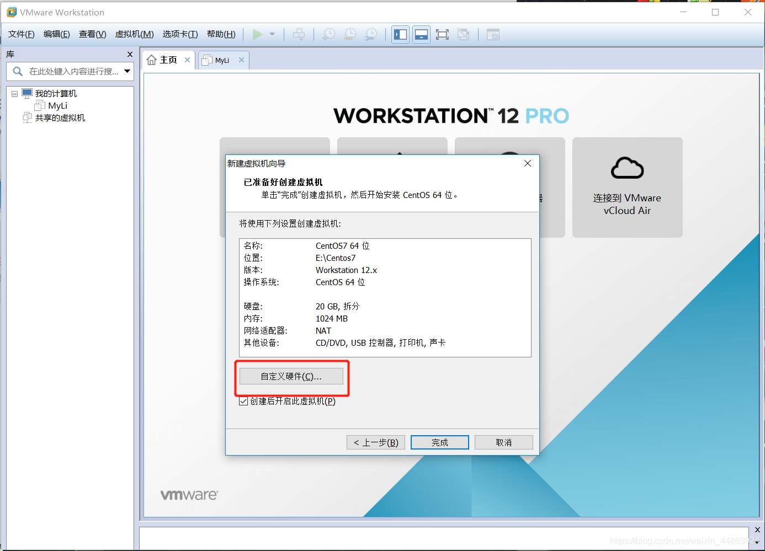Close the bottom message panel
Viewport: 765px width, 551px height.
757,530
